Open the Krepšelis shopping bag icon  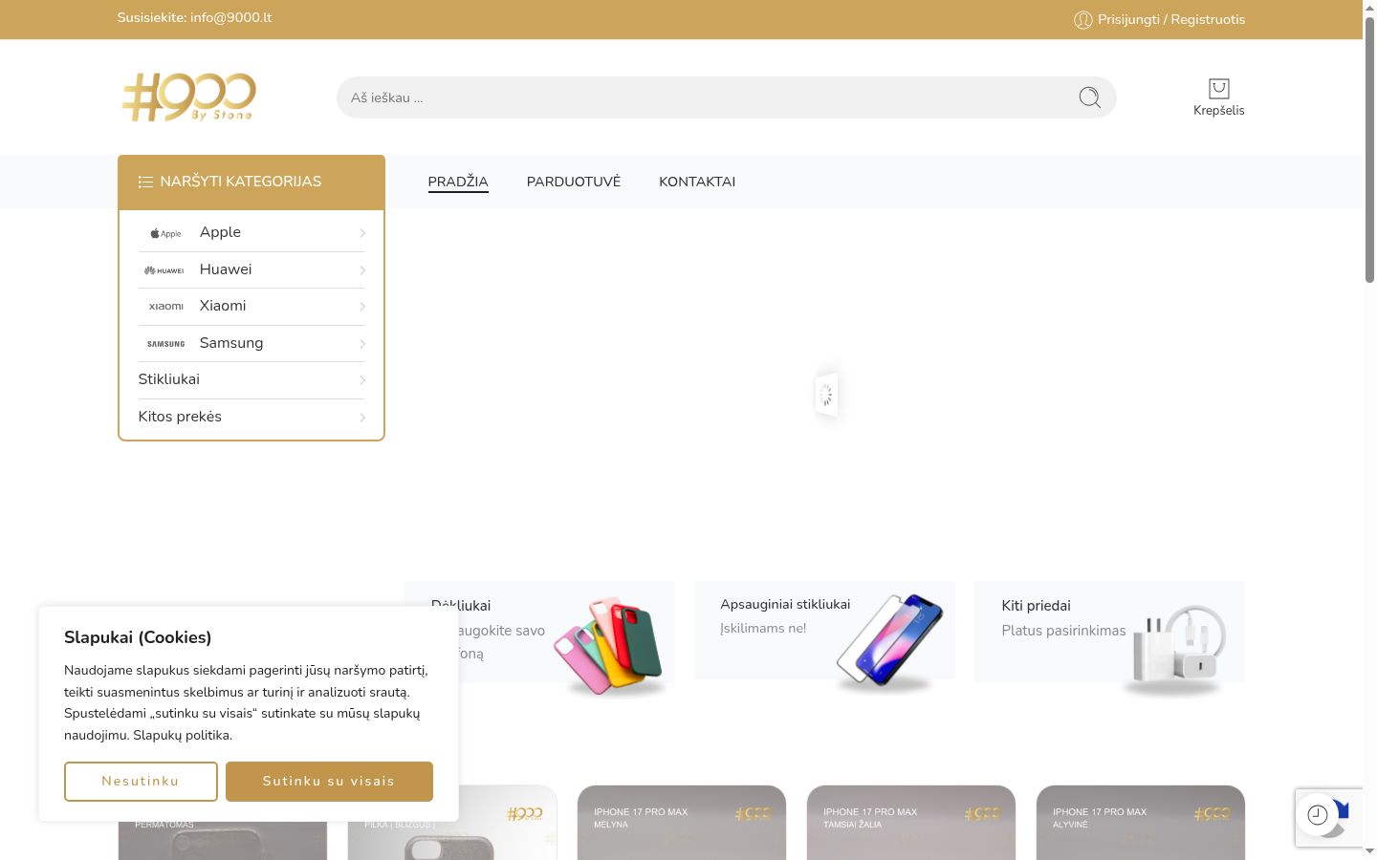pyautogui.click(x=1218, y=89)
